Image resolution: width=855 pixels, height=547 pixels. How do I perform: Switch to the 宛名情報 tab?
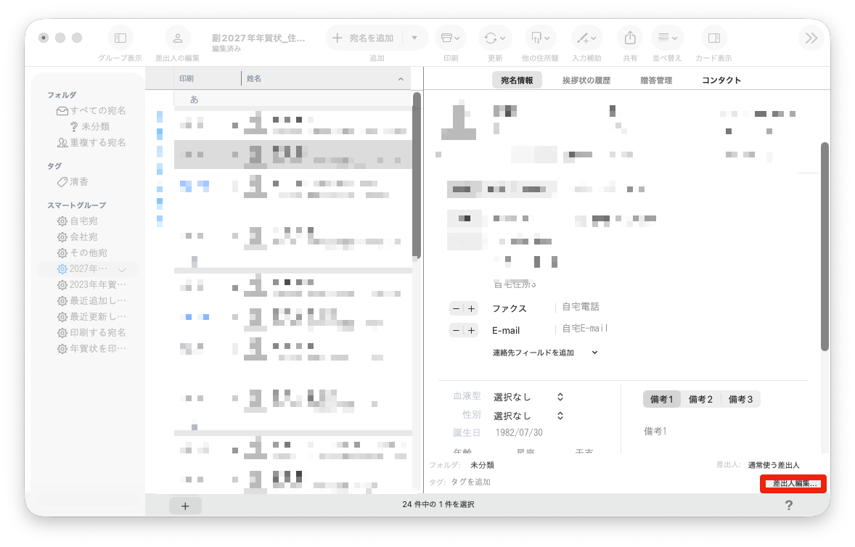point(517,80)
